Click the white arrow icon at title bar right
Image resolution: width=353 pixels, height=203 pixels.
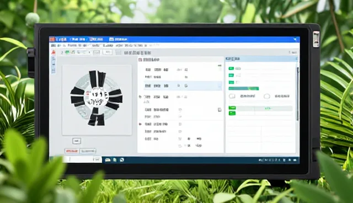295,39
